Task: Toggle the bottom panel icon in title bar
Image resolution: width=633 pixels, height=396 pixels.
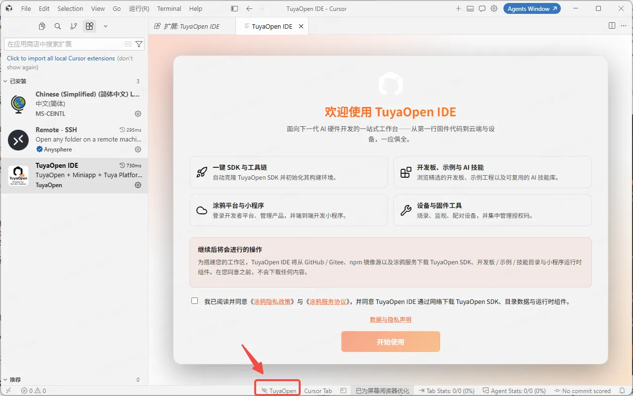Action: (x=470, y=8)
